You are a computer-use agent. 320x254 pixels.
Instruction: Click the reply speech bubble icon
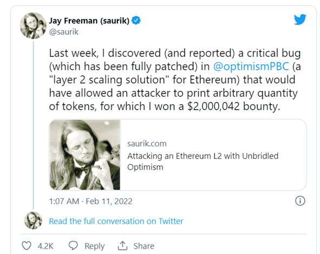coord(73,245)
